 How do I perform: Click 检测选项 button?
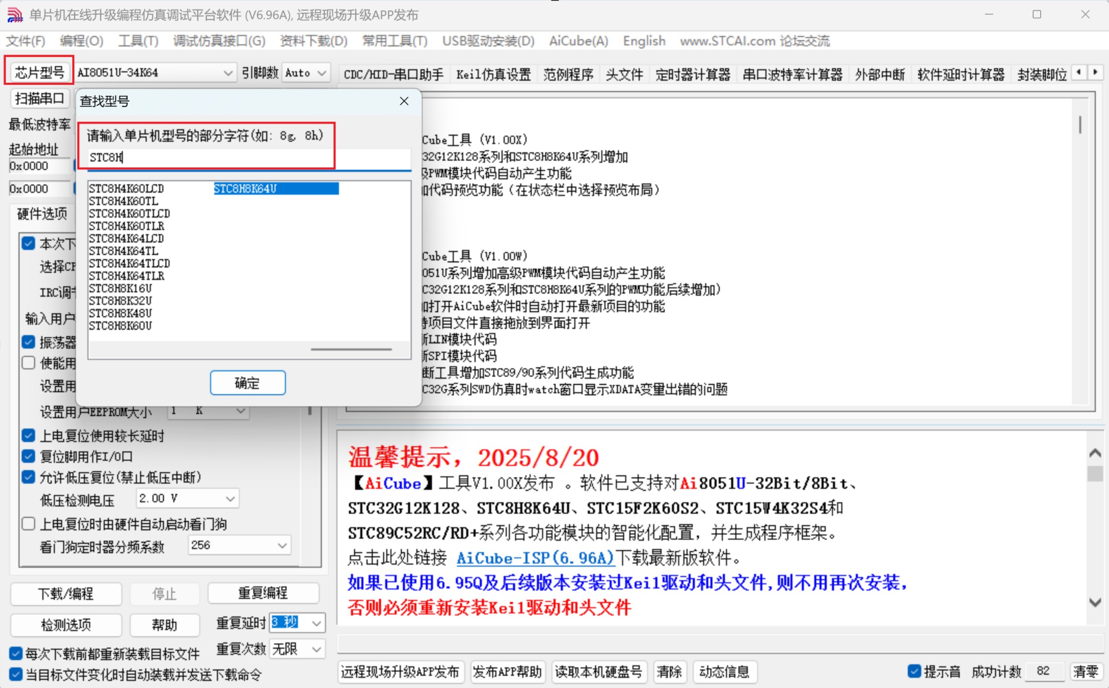66,625
